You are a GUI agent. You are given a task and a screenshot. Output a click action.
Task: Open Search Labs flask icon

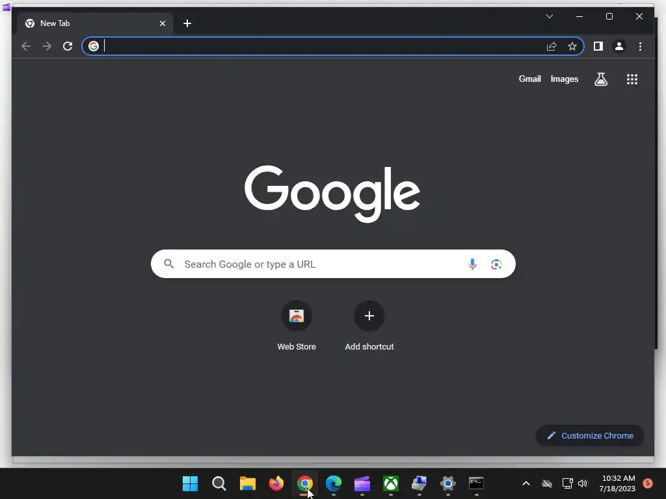(x=600, y=79)
